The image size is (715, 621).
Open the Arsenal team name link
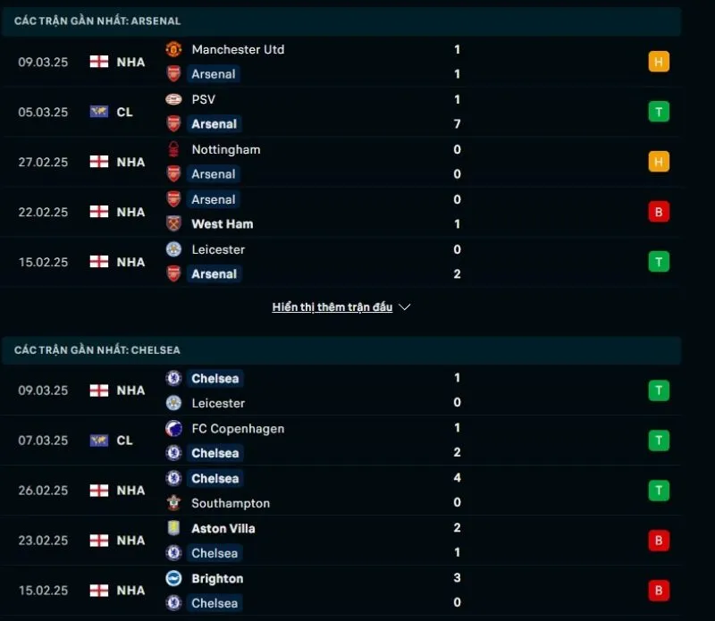point(214,74)
